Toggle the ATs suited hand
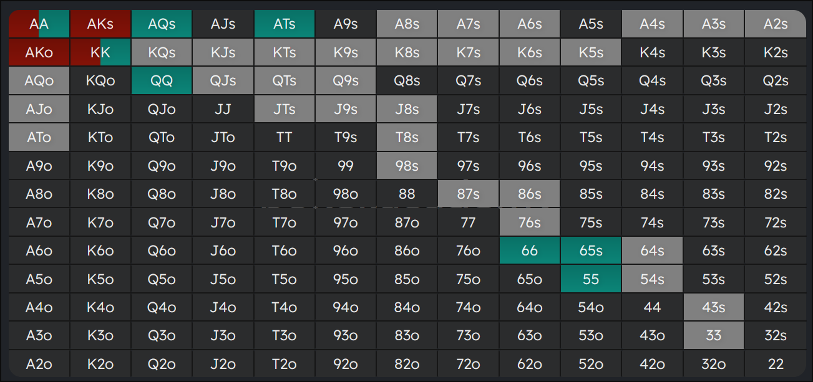 [x=285, y=24]
